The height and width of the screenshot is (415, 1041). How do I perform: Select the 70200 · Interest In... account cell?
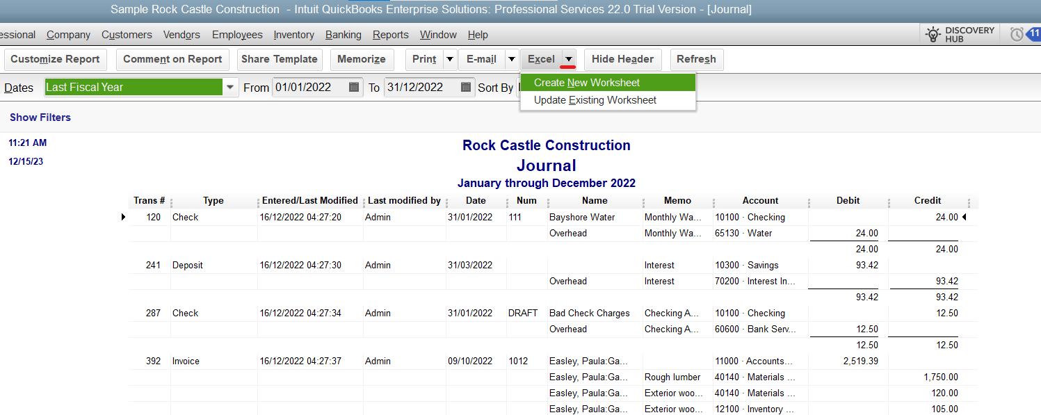pos(755,282)
